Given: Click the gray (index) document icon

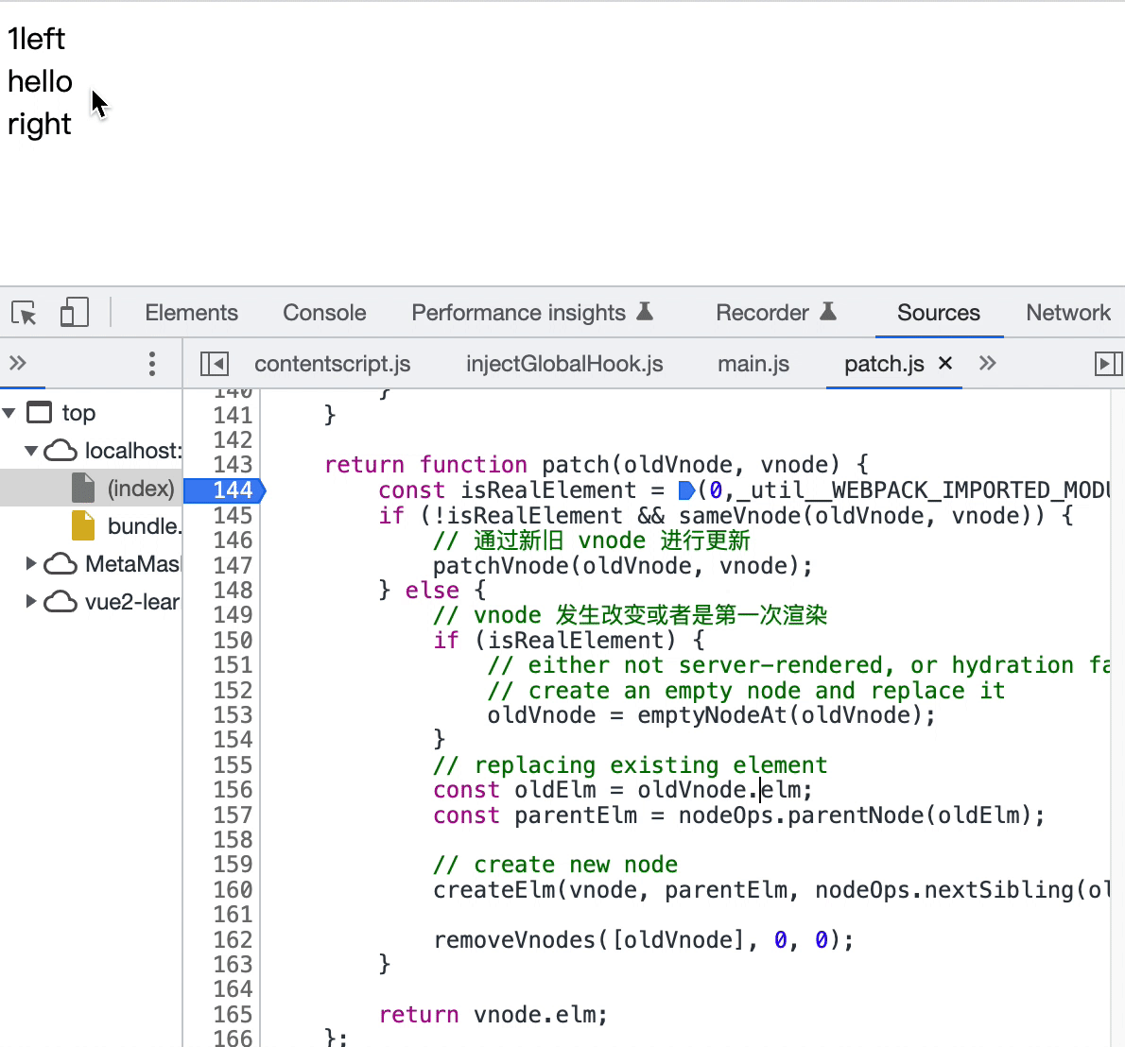Looking at the screenshot, I should click(83, 488).
